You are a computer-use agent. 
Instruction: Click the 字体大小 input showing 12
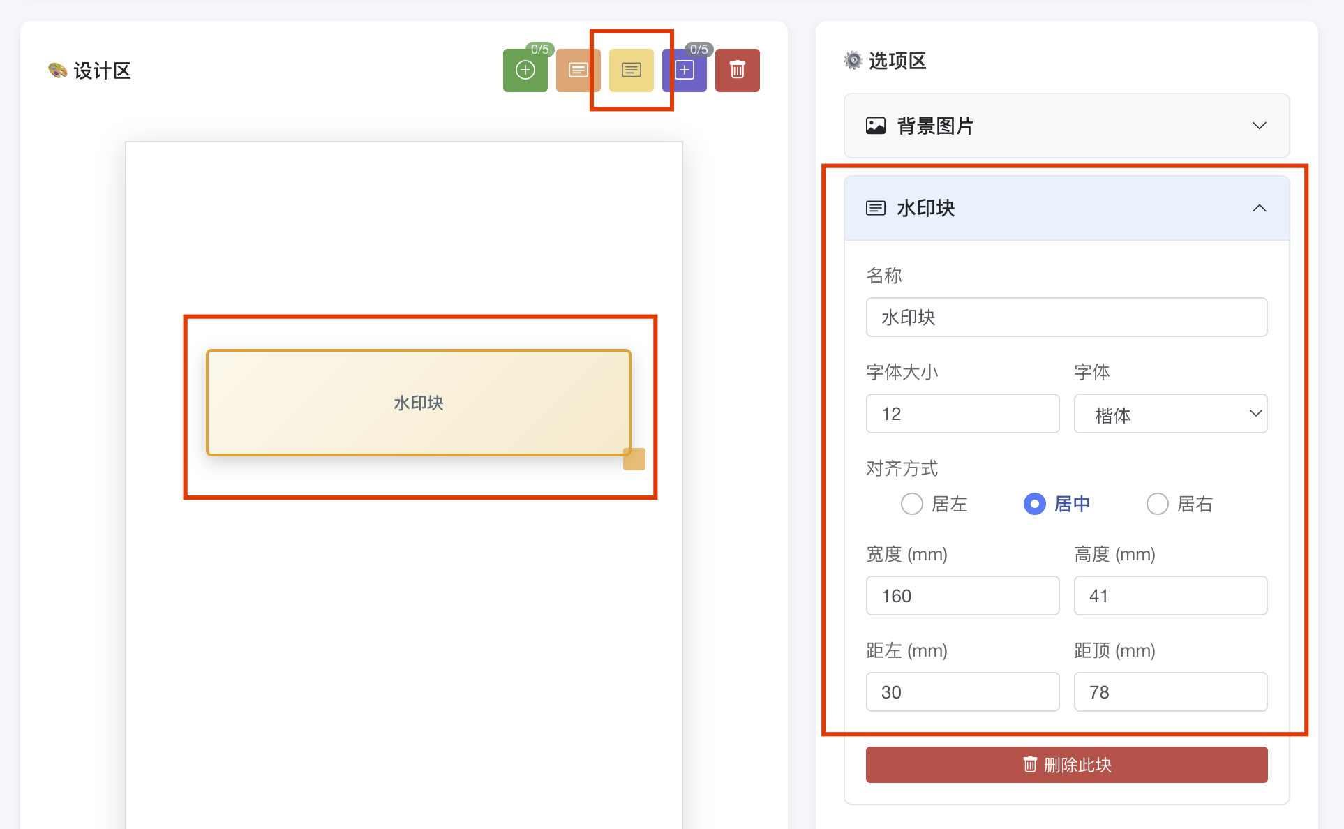pos(962,414)
